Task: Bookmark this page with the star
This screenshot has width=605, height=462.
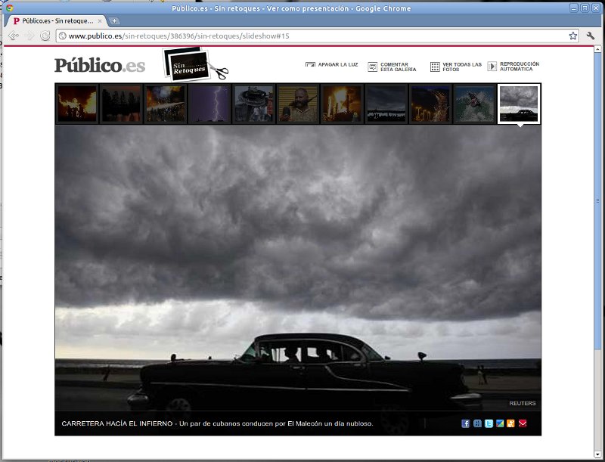Action: (573, 36)
